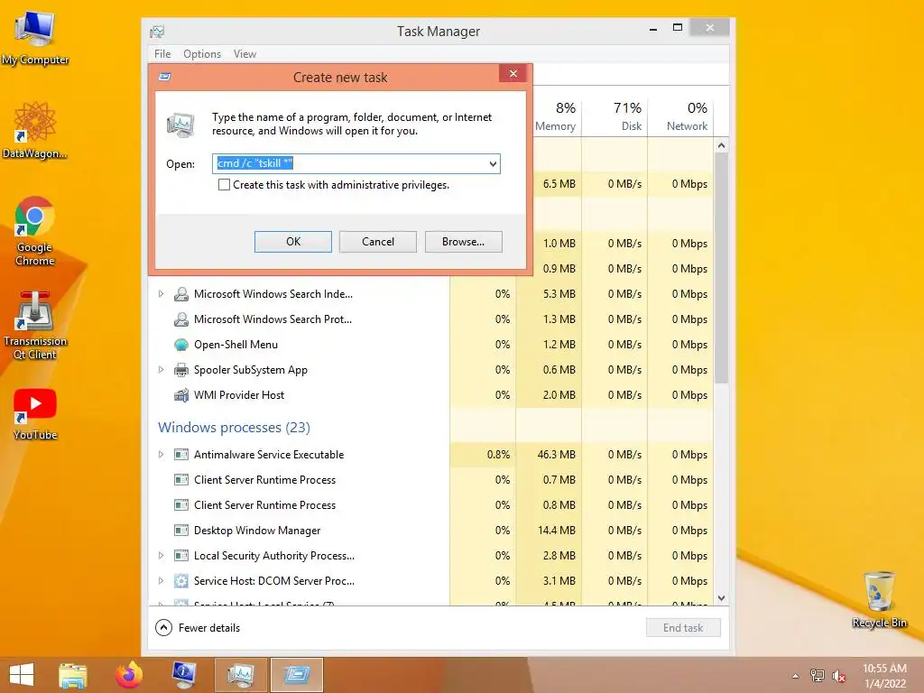Switch to Task Manager taskbar button
924x693 pixels.
[240, 675]
